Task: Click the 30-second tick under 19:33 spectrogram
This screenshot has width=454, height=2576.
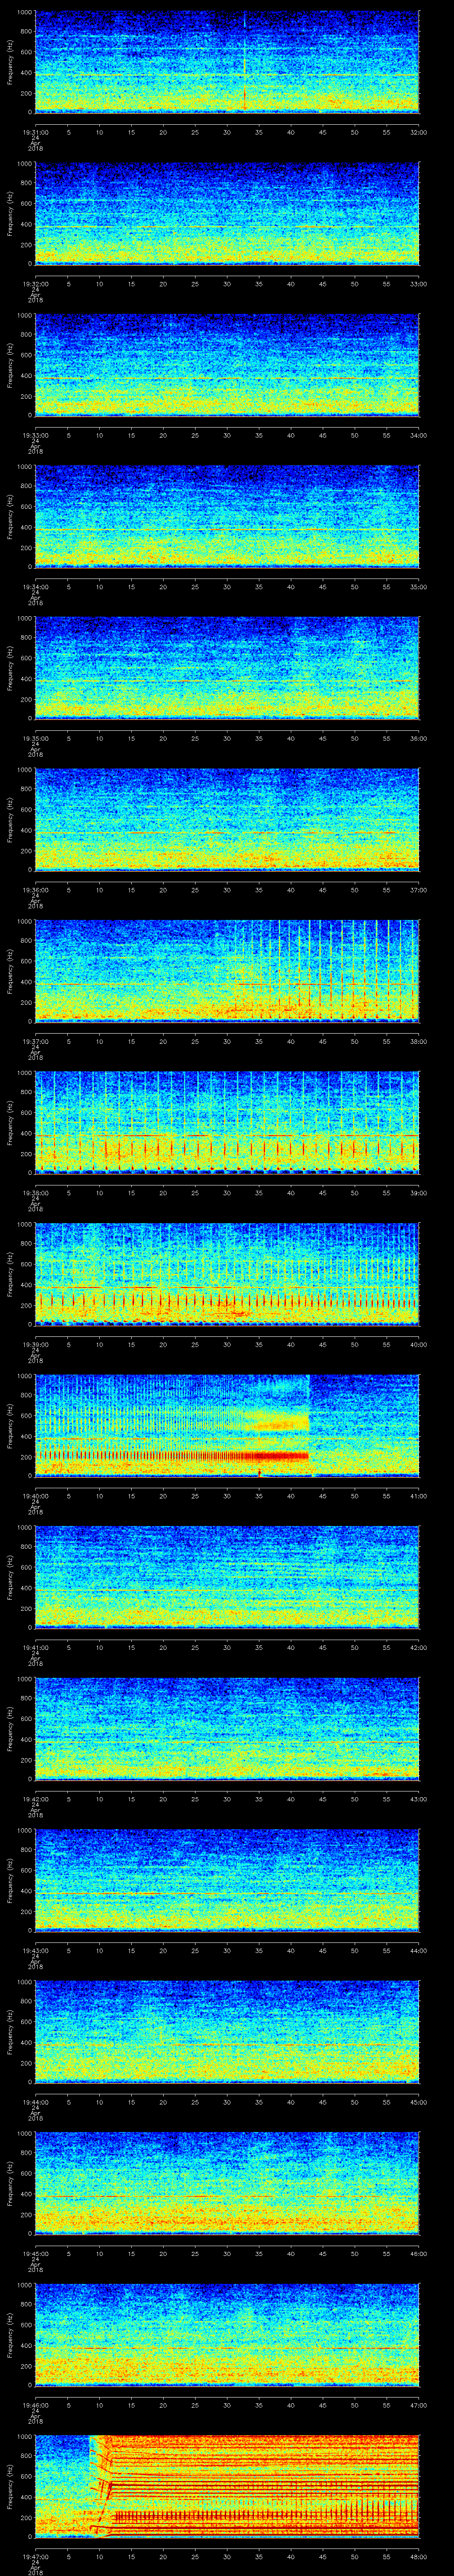Action: (227, 435)
